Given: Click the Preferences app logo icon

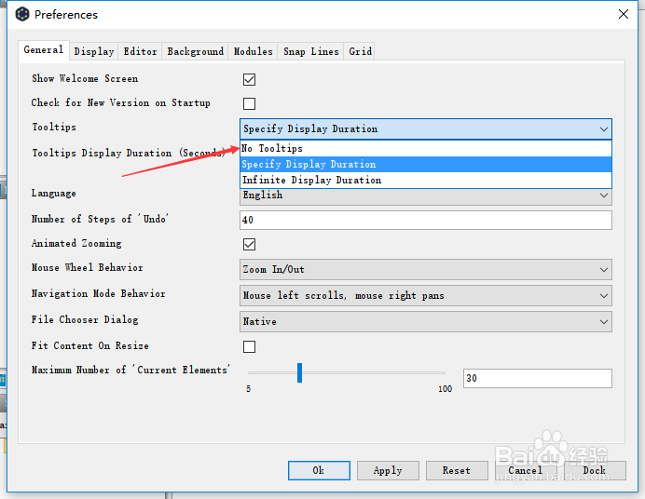Looking at the screenshot, I should click(22, 14).
